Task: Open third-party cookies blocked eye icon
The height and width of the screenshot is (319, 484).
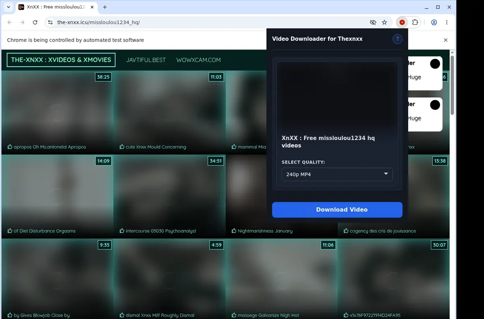Action: coord(373,23)
